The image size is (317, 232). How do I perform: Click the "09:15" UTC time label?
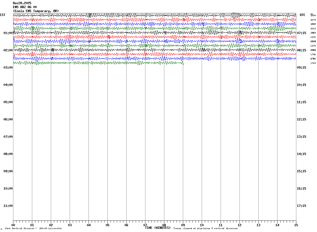pos(302,68)
